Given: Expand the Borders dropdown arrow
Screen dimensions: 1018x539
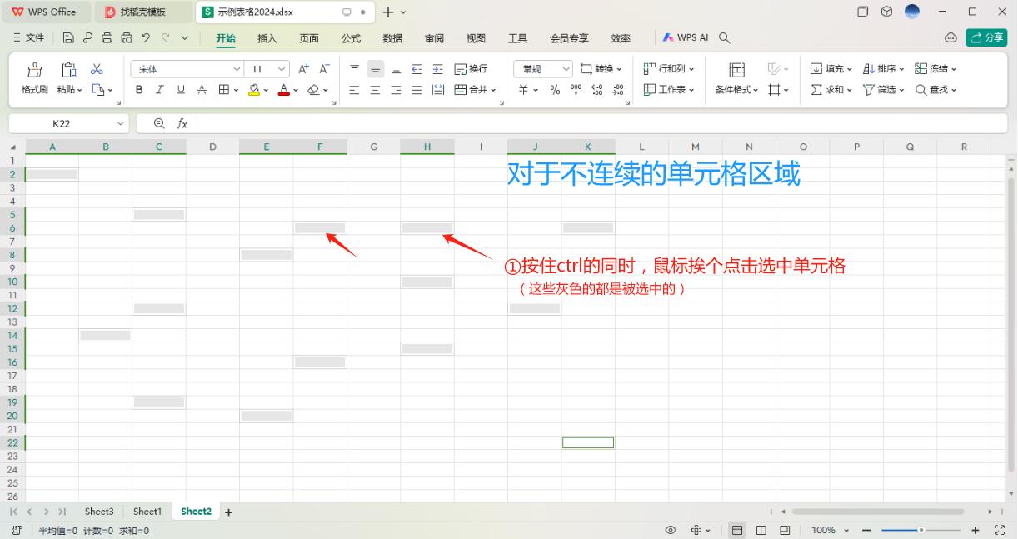Looking at the screenshot, I should (237, 90).
